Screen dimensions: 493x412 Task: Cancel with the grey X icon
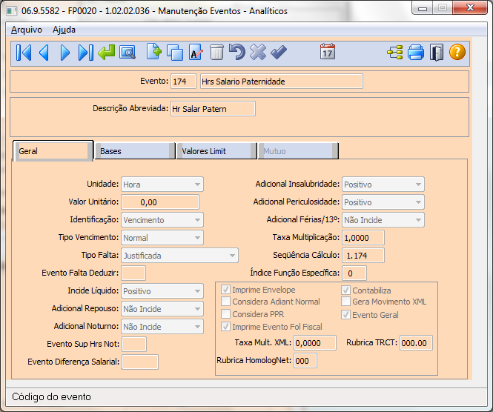point(258,52)
